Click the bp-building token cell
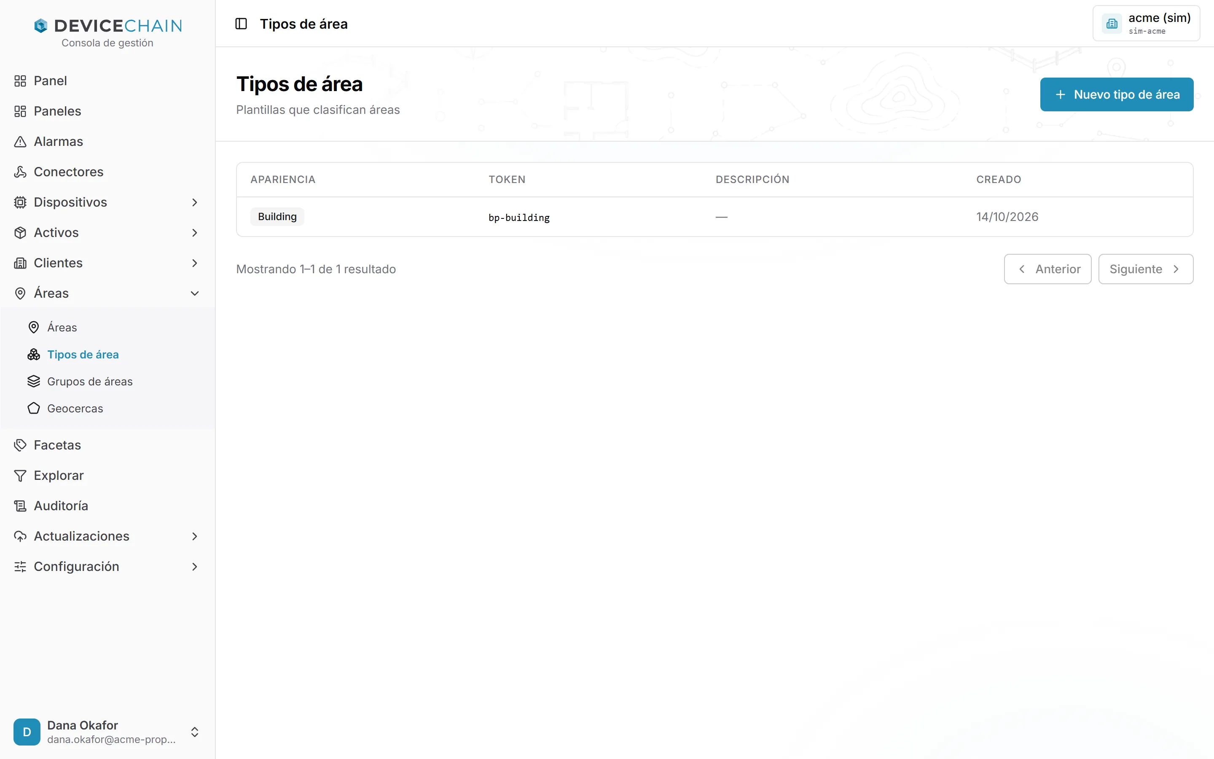Screen dimensions: 1214x759 click(x=519, y=217)
